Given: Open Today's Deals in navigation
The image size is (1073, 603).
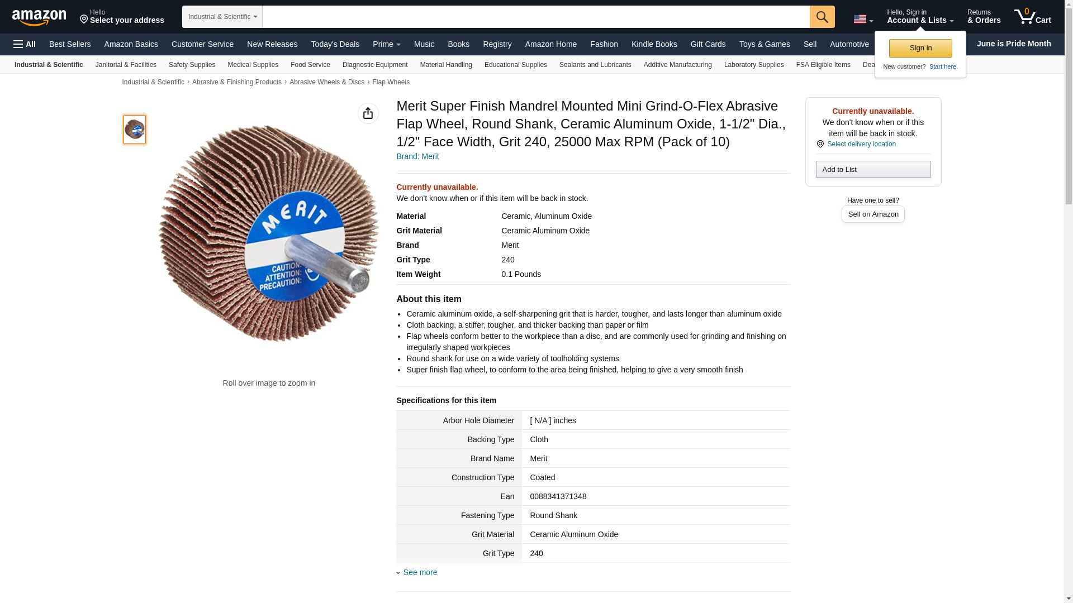Looking at the screenshot, I should point(335,44).
